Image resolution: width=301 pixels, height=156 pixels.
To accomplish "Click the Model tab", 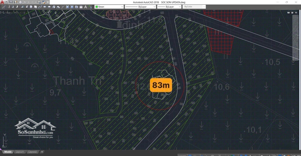I will [8, 152].
